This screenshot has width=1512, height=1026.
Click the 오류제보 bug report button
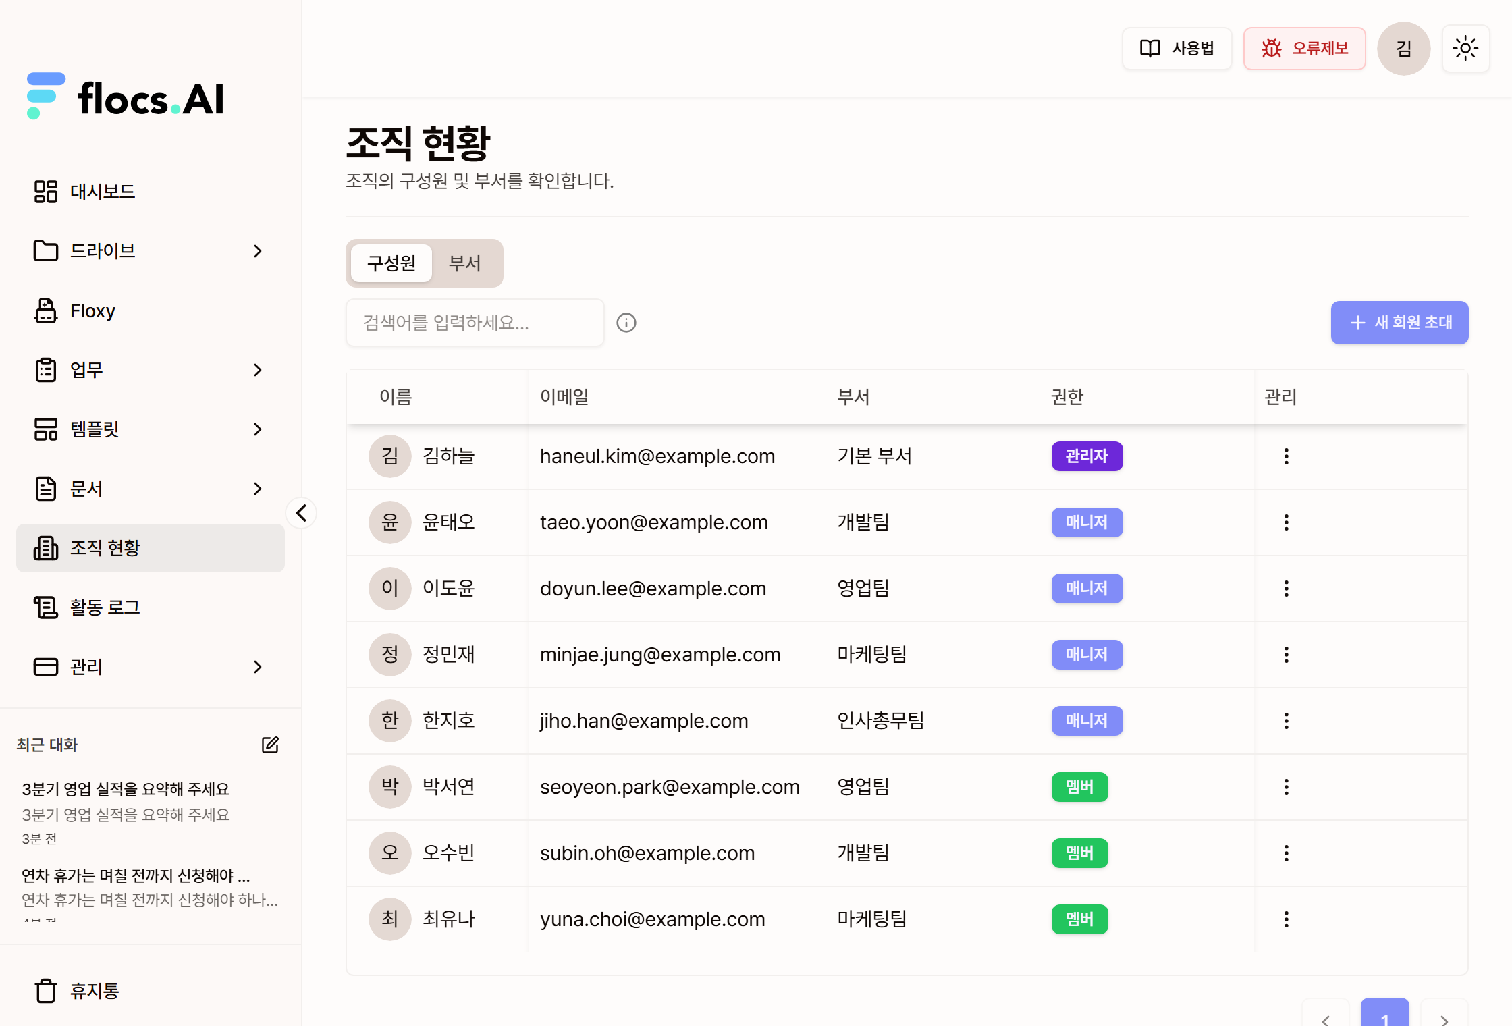pos(1305,49)
